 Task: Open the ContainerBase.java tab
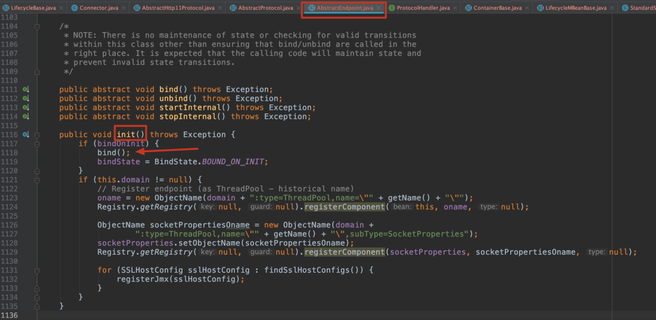pyautogui.click(x=496, y=8)
